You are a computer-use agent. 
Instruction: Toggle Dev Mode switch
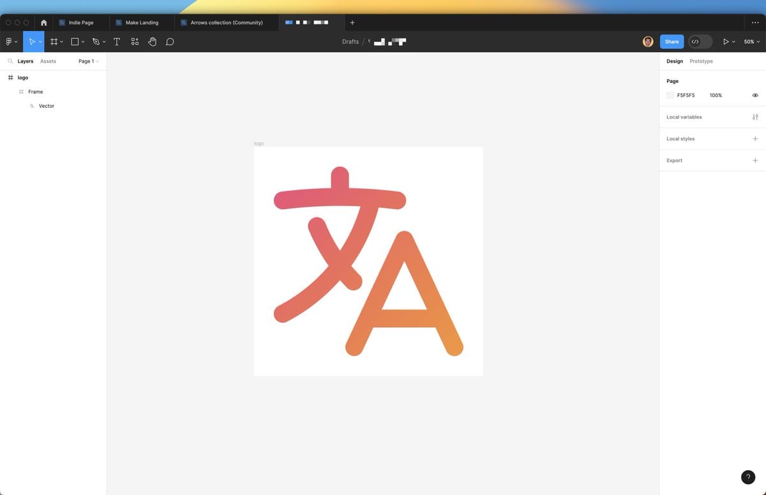click(700, 41)
